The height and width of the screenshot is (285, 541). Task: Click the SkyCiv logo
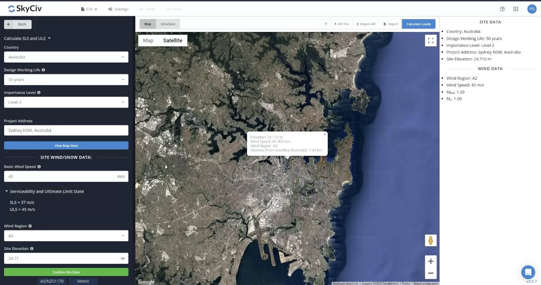tap(24, 8)
